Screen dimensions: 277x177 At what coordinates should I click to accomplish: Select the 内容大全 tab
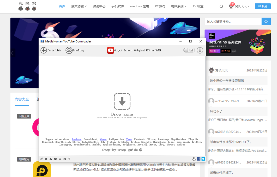coord(22,99)
